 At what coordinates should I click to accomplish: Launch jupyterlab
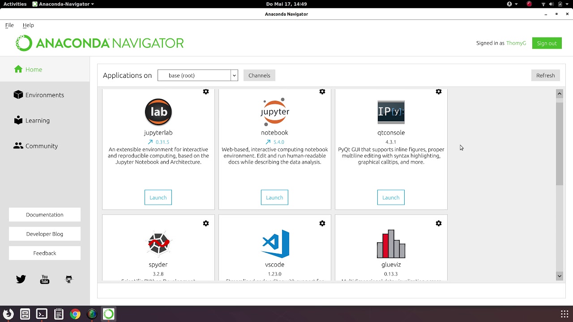[x=158, y=198]
